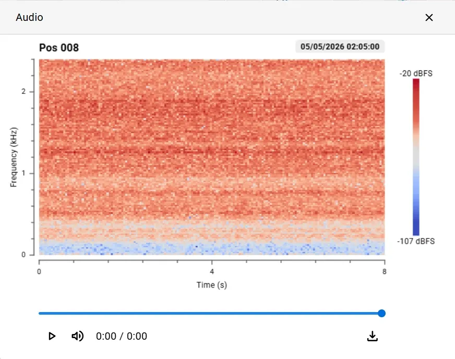The width and height of the screenshot is (455, 359).
Task: Click the 0:00 / 0:00 time readout
Action: point(122,336)
